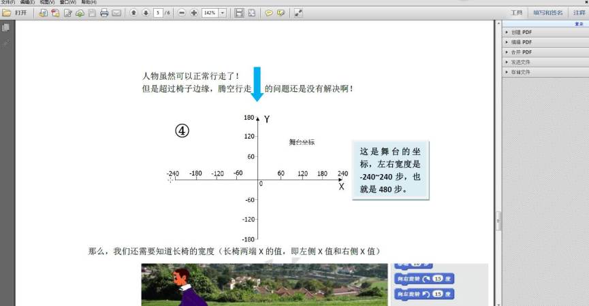The image size is (589, 306).
Task: Open the page thumbnails sidebar icon
Action: 5,27
